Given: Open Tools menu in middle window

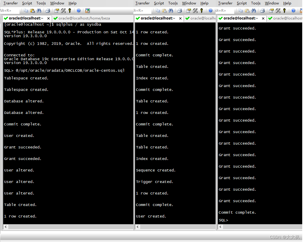Looking at the screenshot, I should [x=173, y=3].
